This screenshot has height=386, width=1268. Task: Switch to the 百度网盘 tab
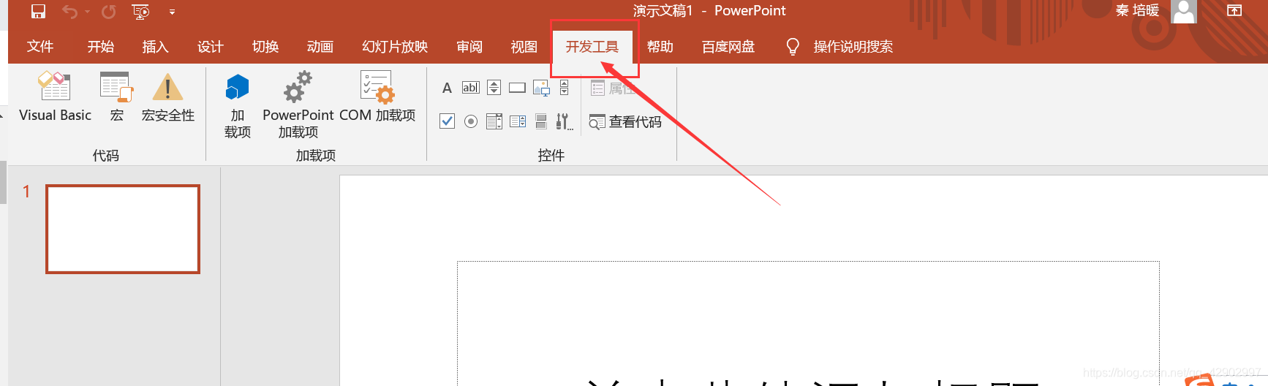point(728,47)
